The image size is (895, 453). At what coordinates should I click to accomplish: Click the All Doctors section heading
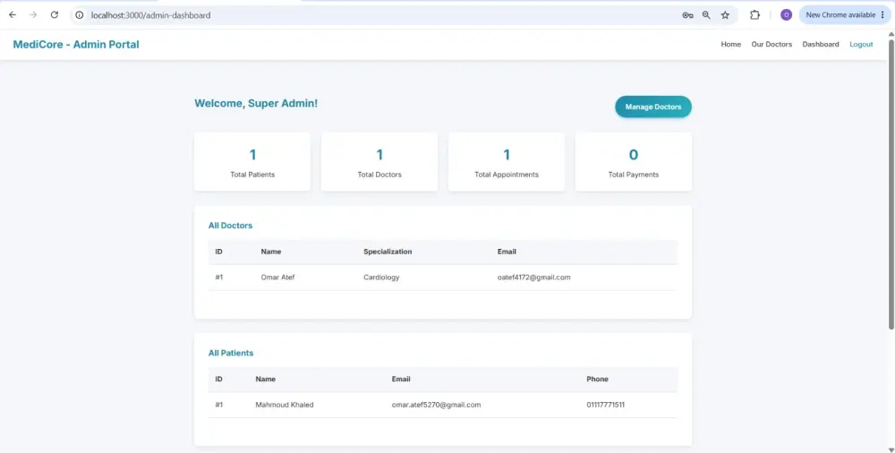pyautogui.click(x=230, y=226)
